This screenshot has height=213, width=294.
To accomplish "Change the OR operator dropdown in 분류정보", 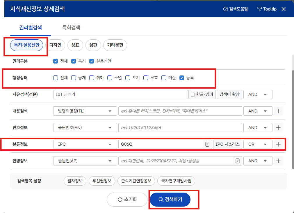I will [x=258, y=144].
